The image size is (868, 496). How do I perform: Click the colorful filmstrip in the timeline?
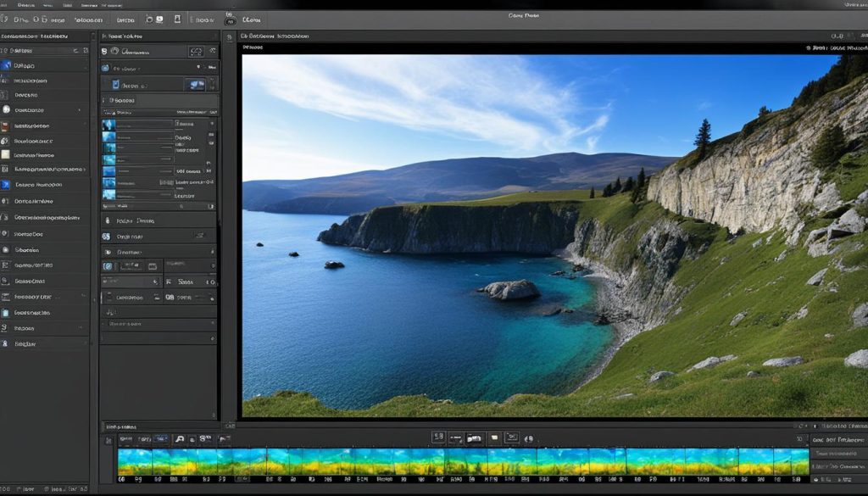tap(464, 462)
